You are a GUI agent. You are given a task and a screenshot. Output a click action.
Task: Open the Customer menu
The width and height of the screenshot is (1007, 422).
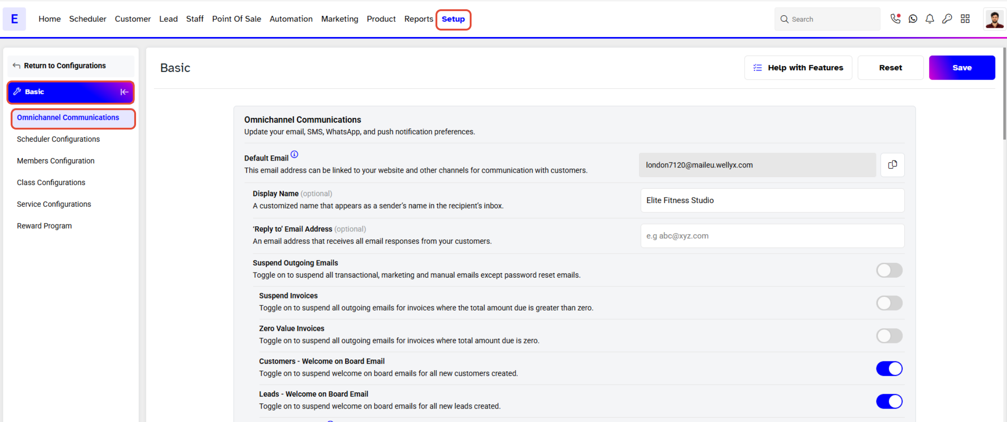tap(133, 19)
